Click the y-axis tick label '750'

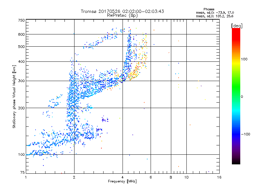click(x=21, y=20)
